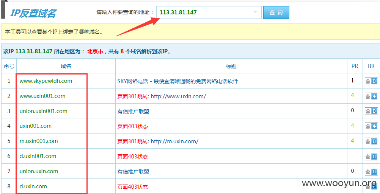This screenshot has width=380, height=194.
Task: Click PR value 4 for m.uxin001.com
Action: [x=352, y=140]
